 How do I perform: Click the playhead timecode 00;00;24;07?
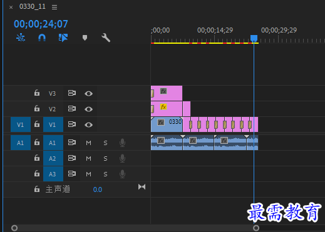(41, 24)
